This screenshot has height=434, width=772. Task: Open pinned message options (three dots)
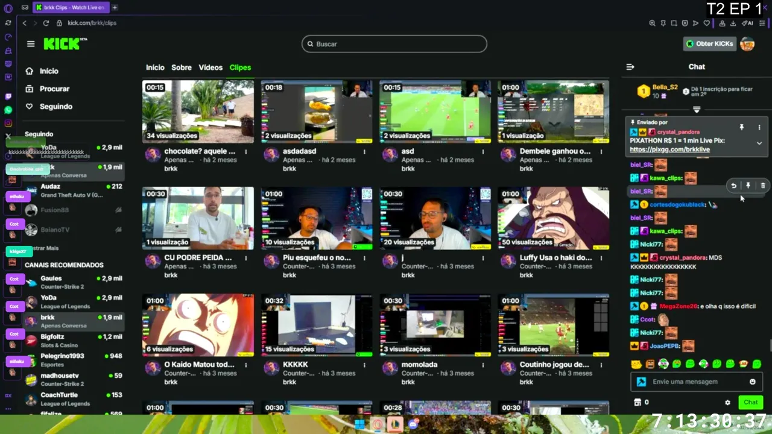click(x=759, y=128)
